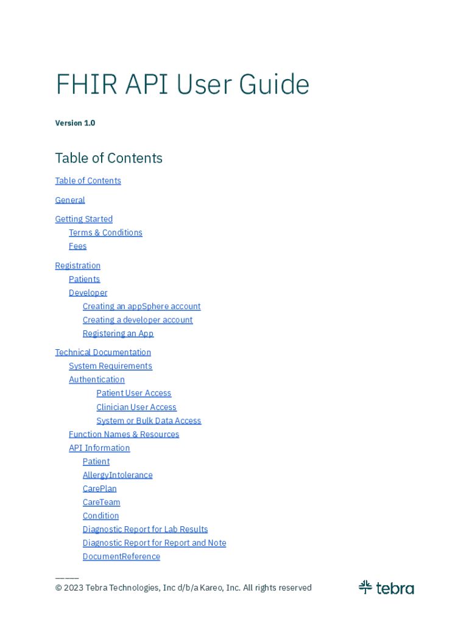
Task: Open Creating a developer account
Action: [138, 320]
